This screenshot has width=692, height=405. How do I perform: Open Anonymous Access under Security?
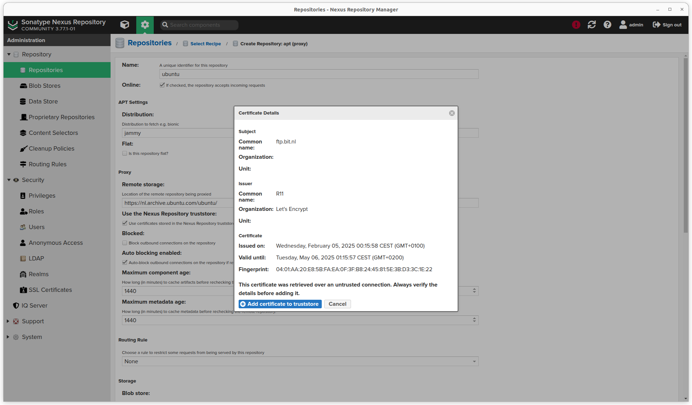coord(57,243)
